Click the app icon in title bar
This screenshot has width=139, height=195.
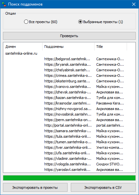click(x=4, y=4)
